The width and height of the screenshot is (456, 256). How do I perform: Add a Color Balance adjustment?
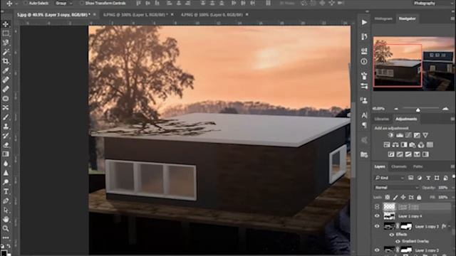click(x=395, y=144)
